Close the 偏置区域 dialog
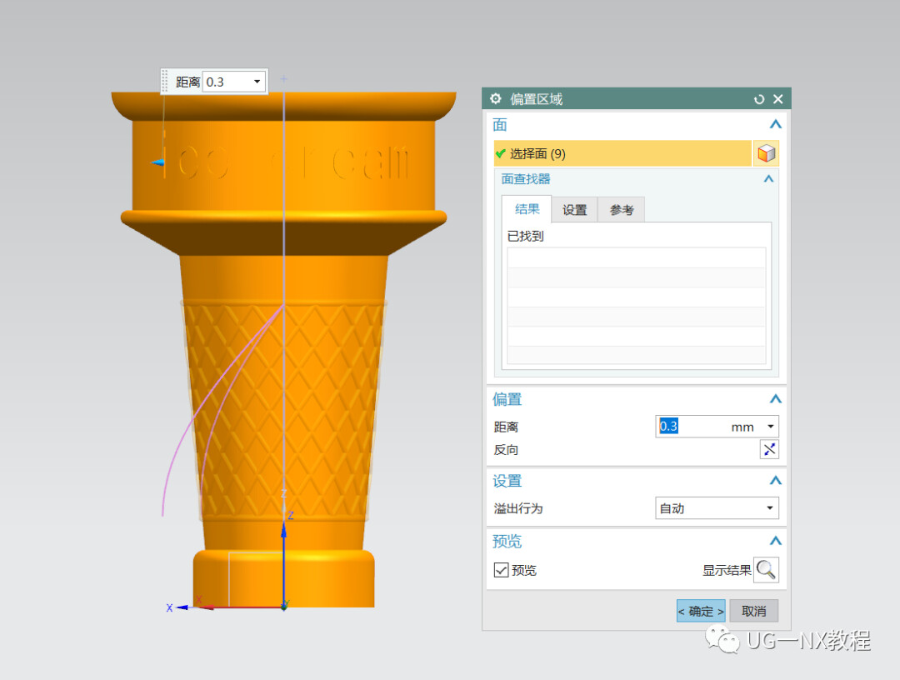The image size is (900, 680). click(x=777, y=99)
